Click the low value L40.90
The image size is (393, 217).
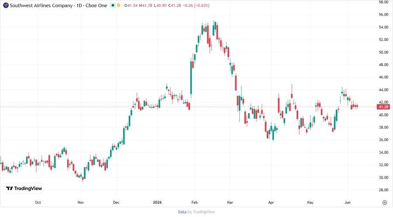[x=160, y=5]
